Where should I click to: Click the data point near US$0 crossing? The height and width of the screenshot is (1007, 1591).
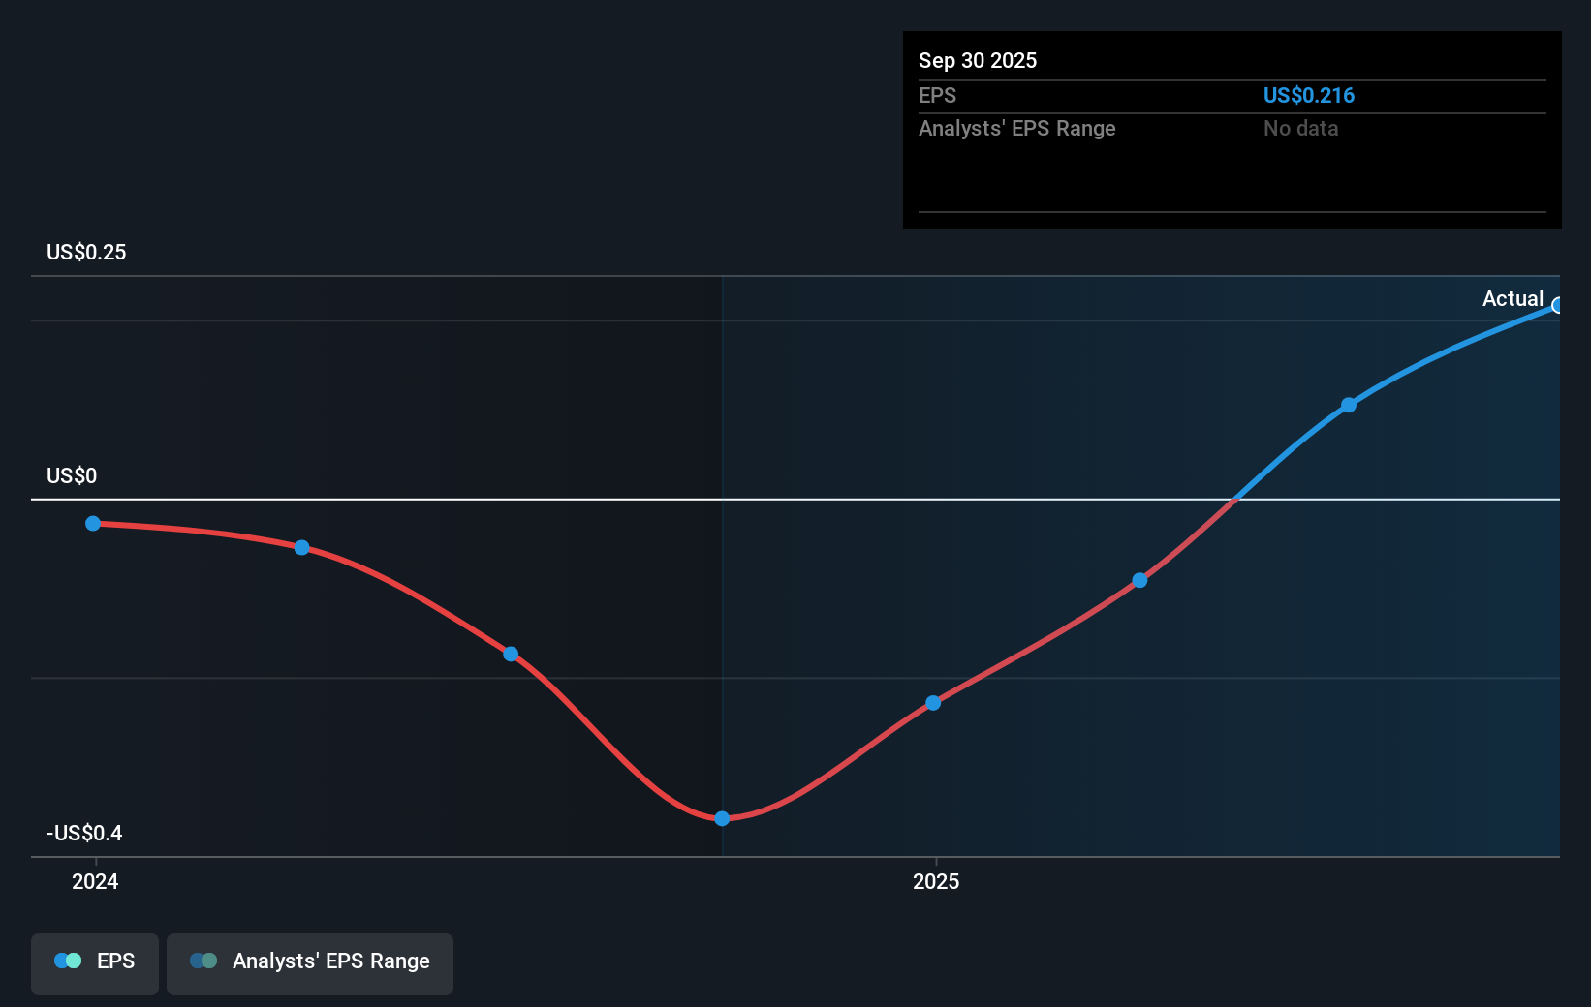tap(1139, 580)
